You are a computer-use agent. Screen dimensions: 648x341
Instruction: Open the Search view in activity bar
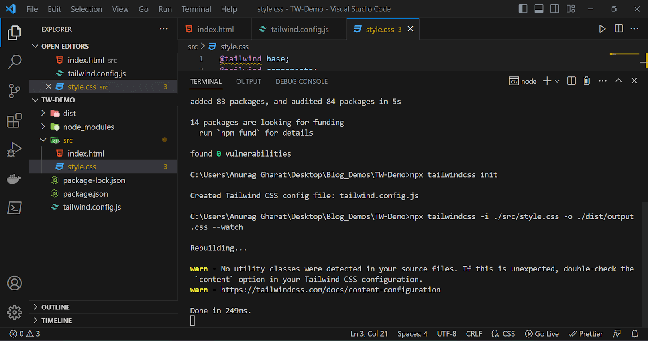14,62
